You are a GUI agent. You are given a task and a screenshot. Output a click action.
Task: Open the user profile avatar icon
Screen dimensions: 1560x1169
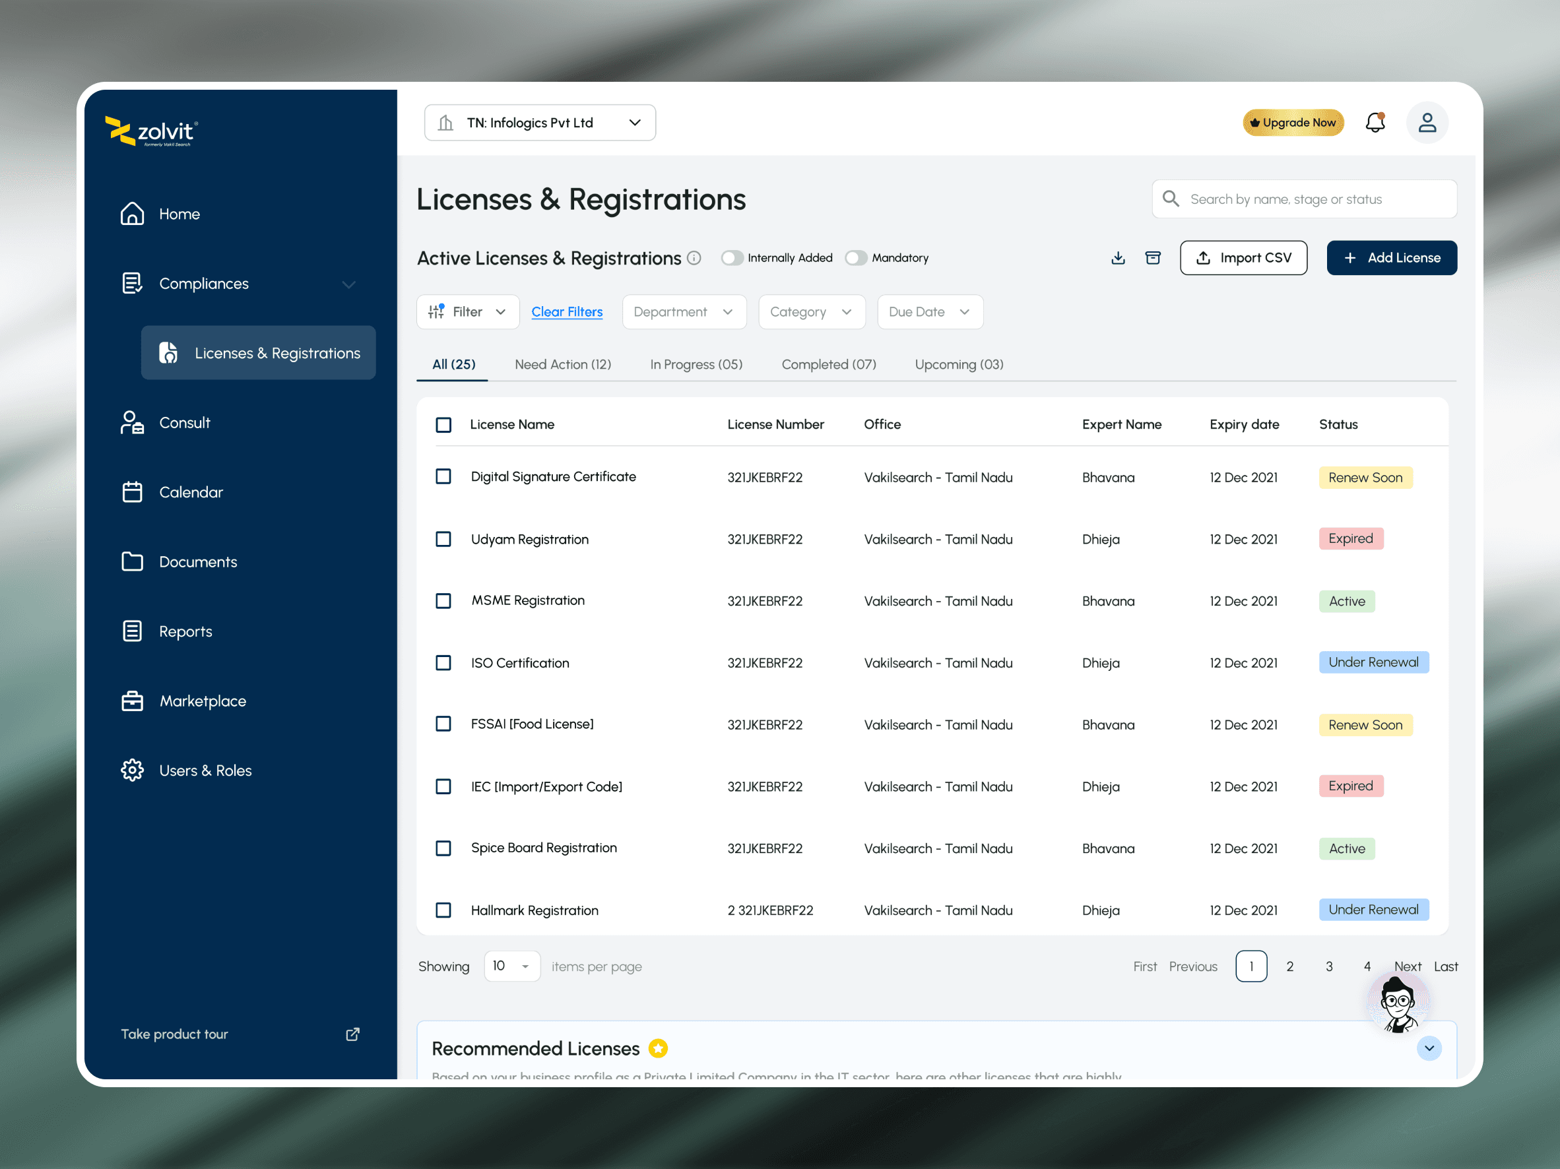point(1427,123)
